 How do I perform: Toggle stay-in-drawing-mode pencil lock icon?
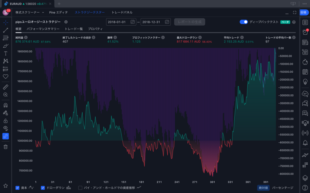click(5, 113)
